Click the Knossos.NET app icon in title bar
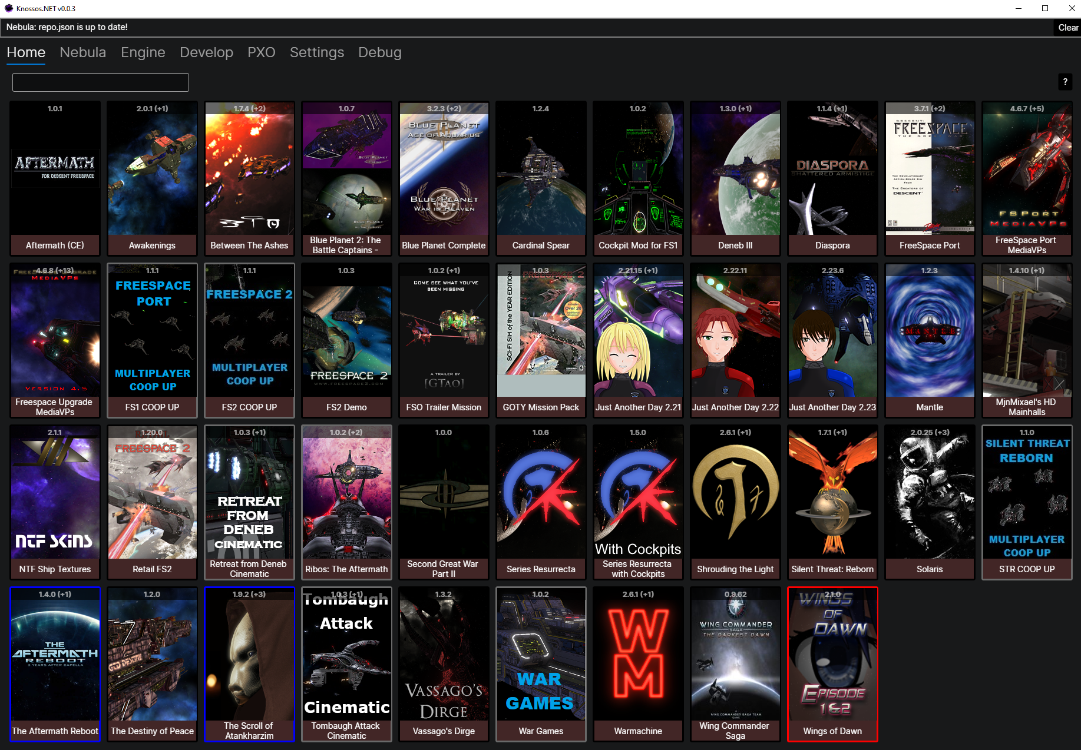The width and height of the screenshot is (1081, 750). [8, 8]
